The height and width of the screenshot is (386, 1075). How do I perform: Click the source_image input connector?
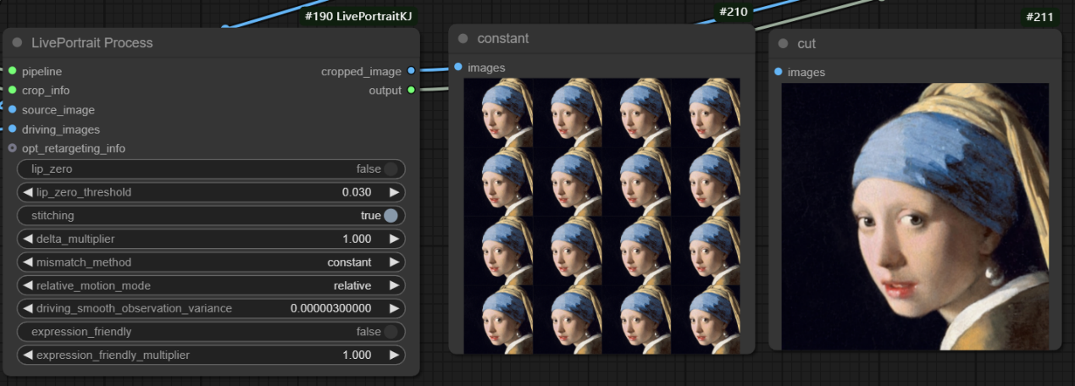(12, 110)
